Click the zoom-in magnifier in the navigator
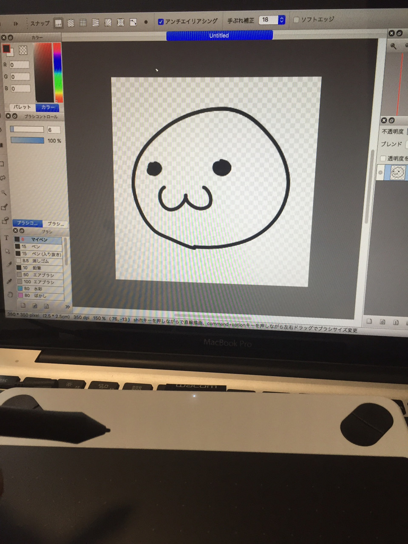Viewport: 408px width, 544px height. coord(393,46)
